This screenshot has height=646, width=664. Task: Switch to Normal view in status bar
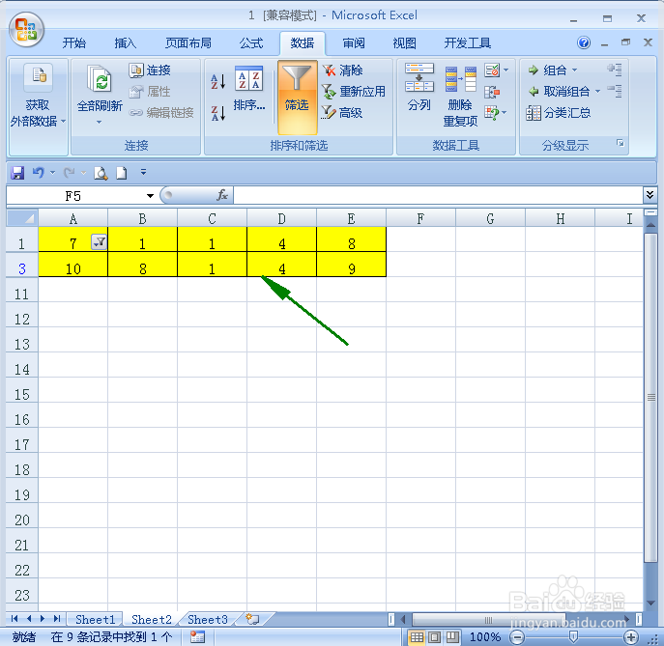[x=417, y=636]
